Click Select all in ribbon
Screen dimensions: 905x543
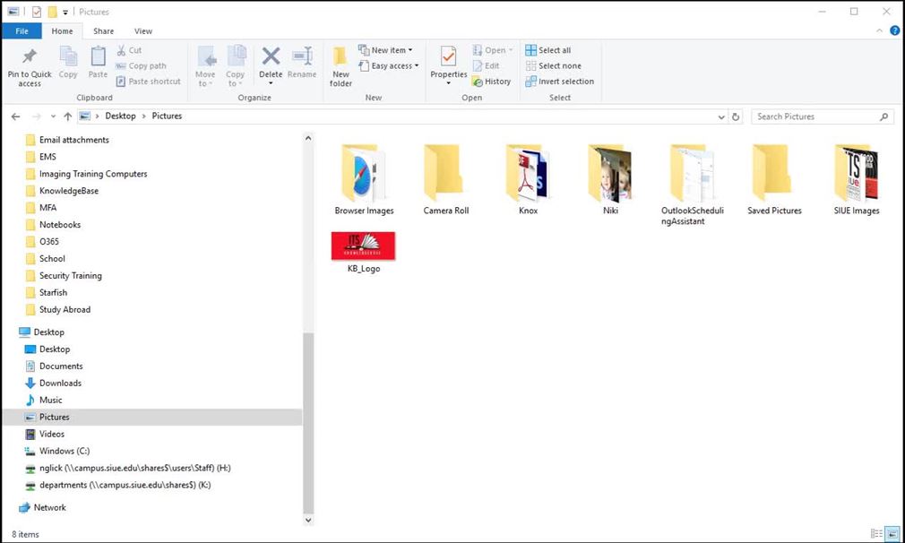548,50
